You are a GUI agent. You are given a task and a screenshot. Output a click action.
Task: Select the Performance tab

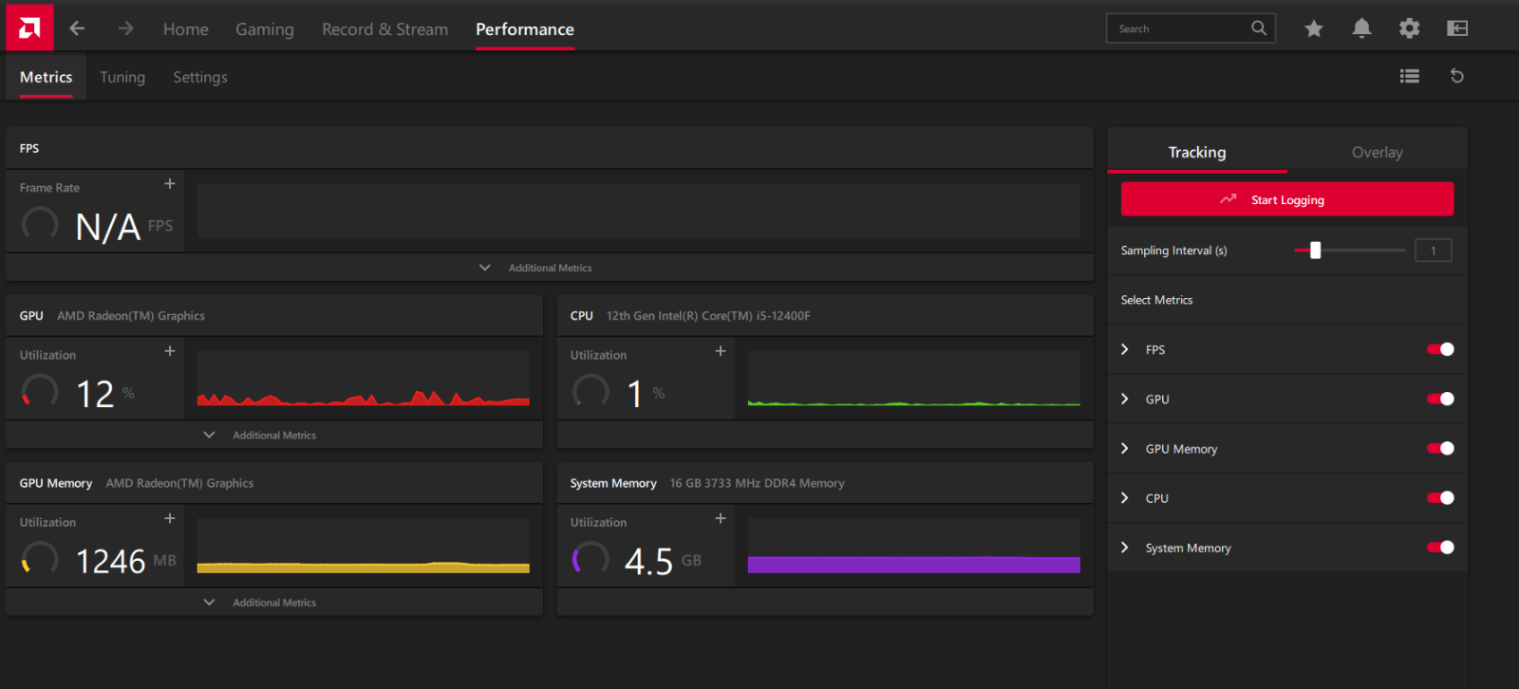525,29
